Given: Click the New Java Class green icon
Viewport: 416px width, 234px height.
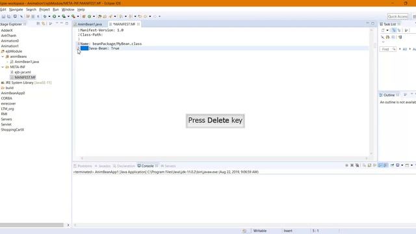Looking at the screenshot, I should 90,16.
